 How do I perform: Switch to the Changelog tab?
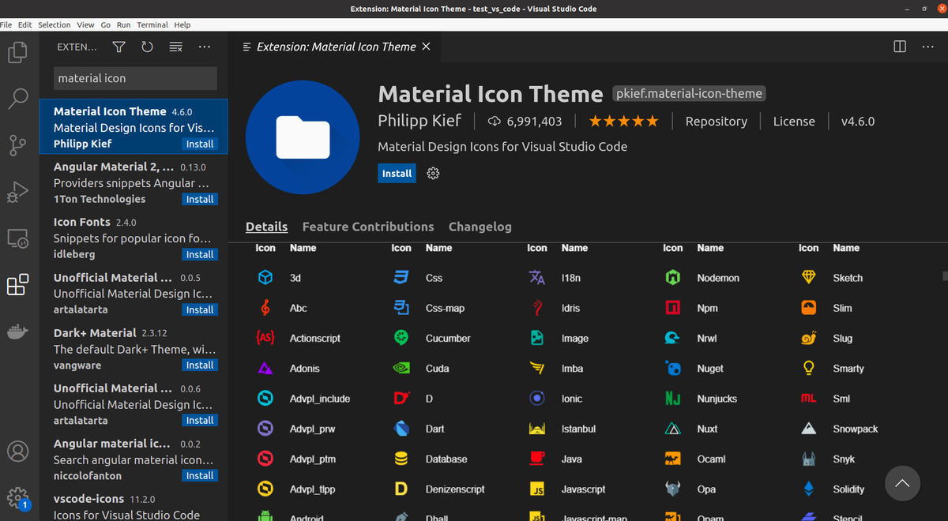480,227
